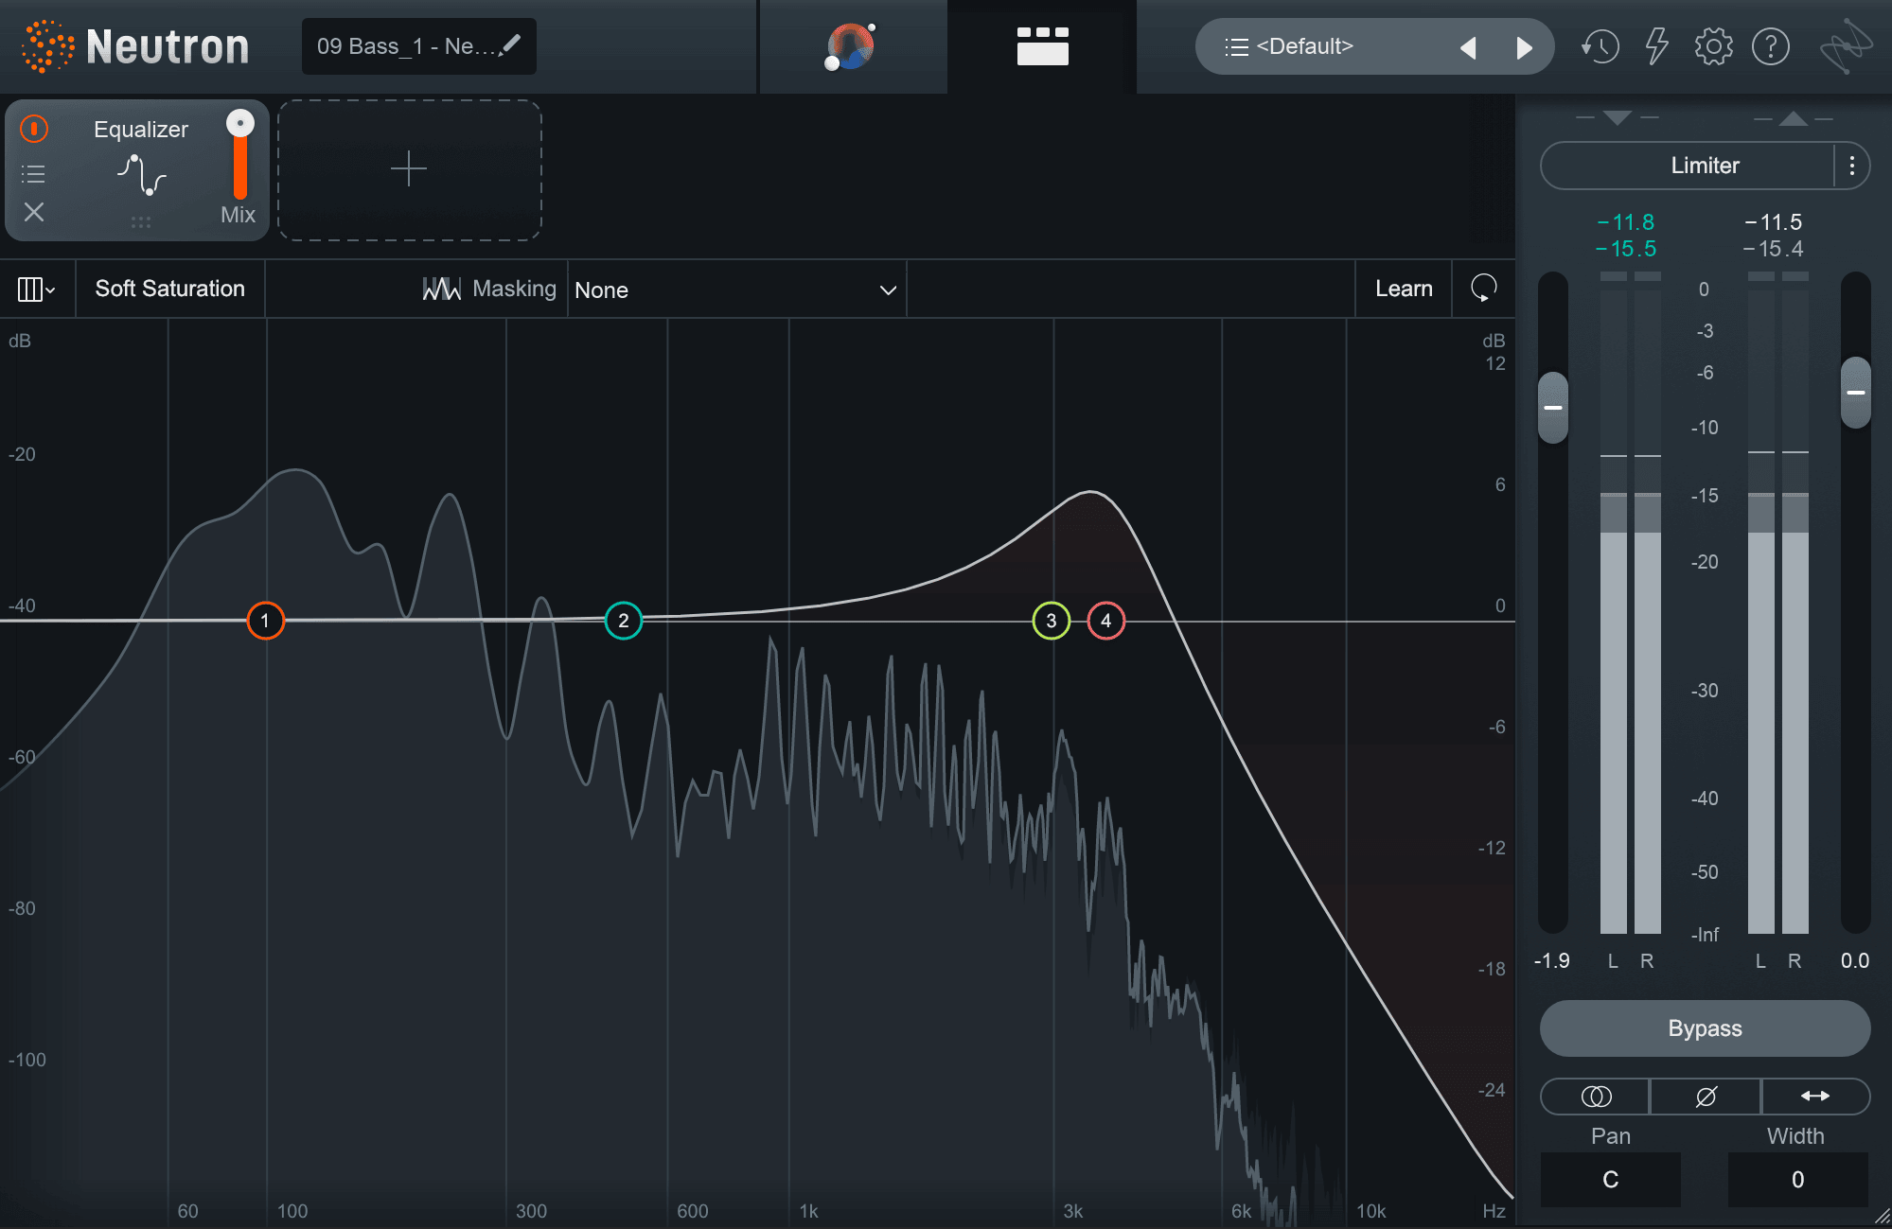The image size is (1892, 1229).
Task: Toggle Soft Saturation mode
Action: (170, 289)
